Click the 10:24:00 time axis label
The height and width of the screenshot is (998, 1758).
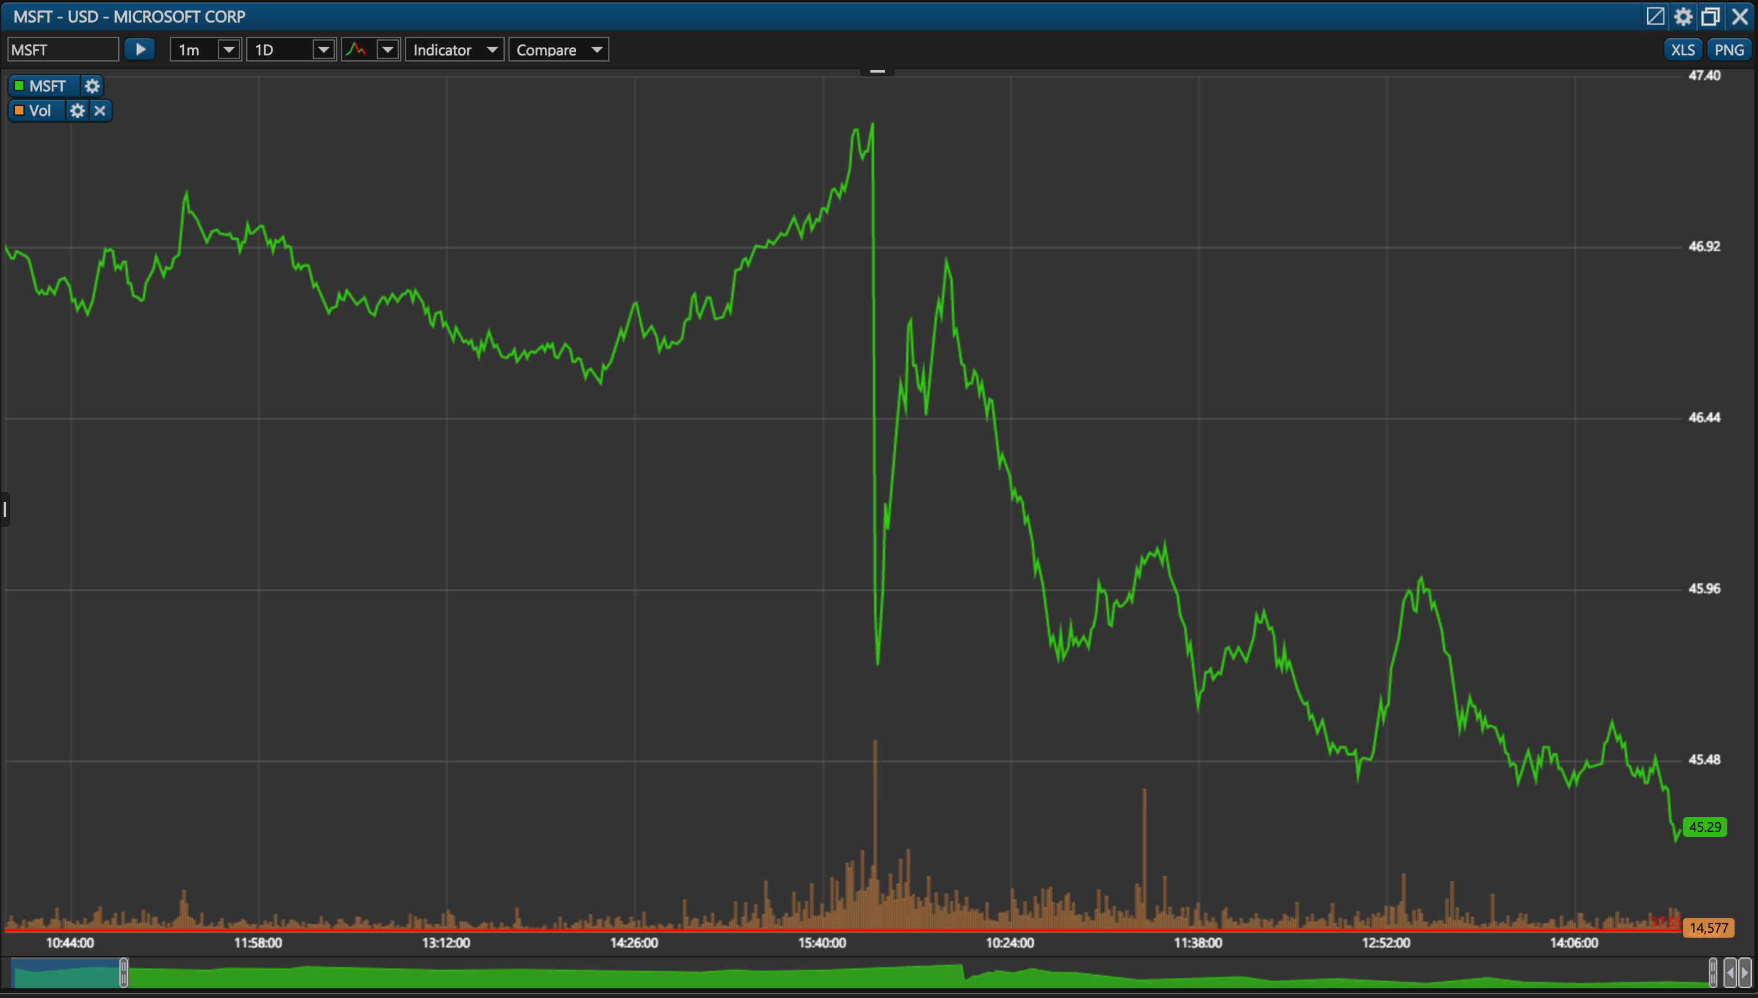pyautogui.click(x=1009, y=943)
